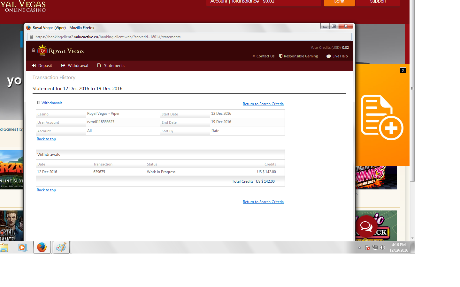Select the US $ 142.00 credits cell in the withdrawal row
This screenshot has width=460, height=287.
[266, 172]
